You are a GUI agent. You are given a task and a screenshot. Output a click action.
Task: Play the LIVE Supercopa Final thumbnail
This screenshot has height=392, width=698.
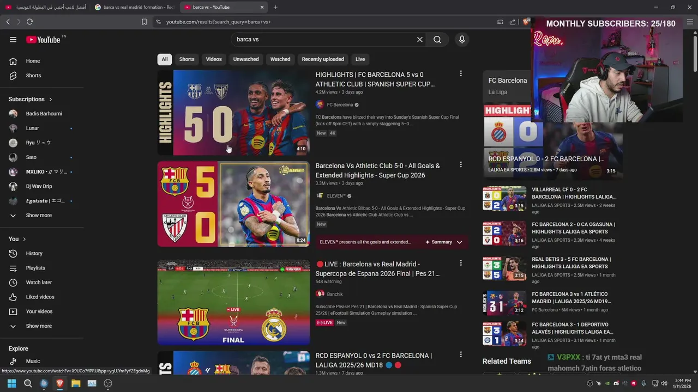point(233,302)
